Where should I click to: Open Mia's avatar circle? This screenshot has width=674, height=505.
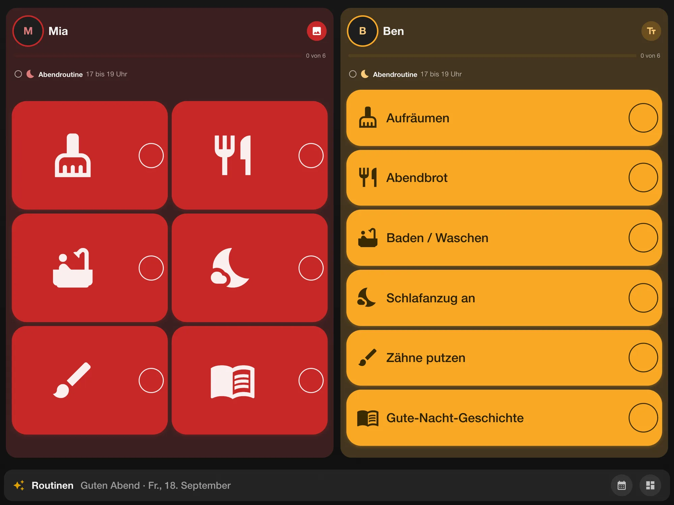(x=28, y=31)
